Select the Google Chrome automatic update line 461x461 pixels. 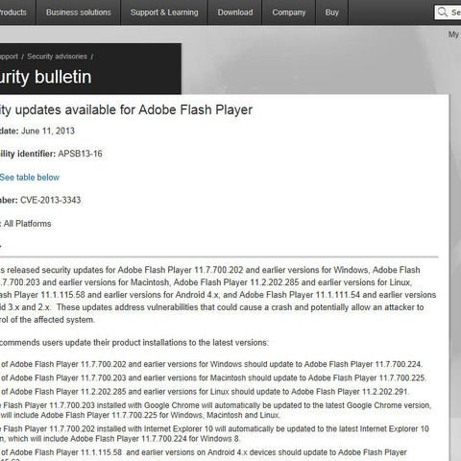[216, 410]
